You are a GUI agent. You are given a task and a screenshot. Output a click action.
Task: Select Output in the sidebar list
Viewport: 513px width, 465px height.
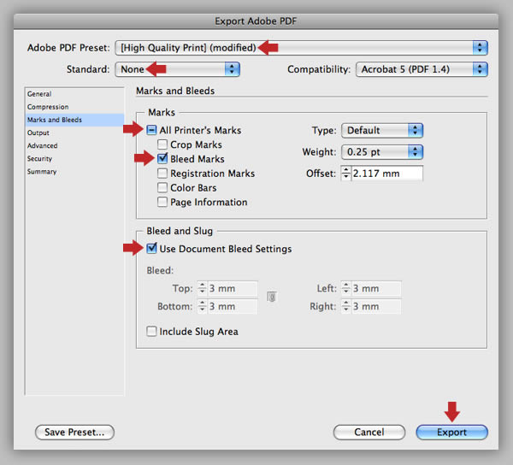[x=74, y=132]
